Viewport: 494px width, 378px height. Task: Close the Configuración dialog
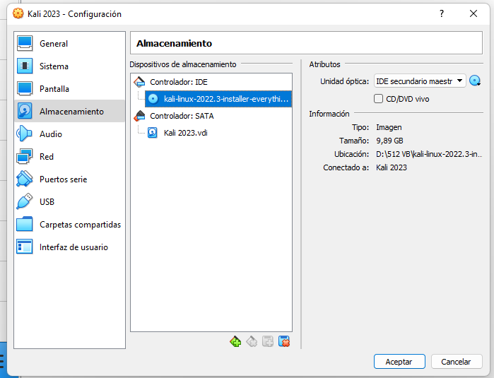474,13
